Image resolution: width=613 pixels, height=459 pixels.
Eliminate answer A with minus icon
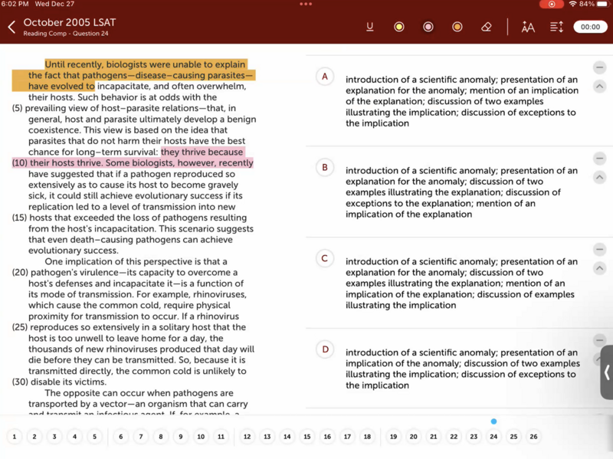point(600,68)
